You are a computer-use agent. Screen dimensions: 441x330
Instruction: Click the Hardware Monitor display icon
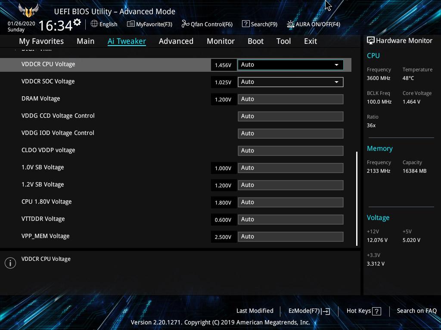(x=371, y=41)
